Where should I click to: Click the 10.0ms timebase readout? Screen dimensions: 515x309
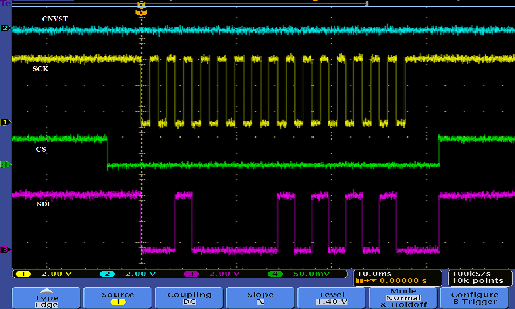[x=374, y=274]
